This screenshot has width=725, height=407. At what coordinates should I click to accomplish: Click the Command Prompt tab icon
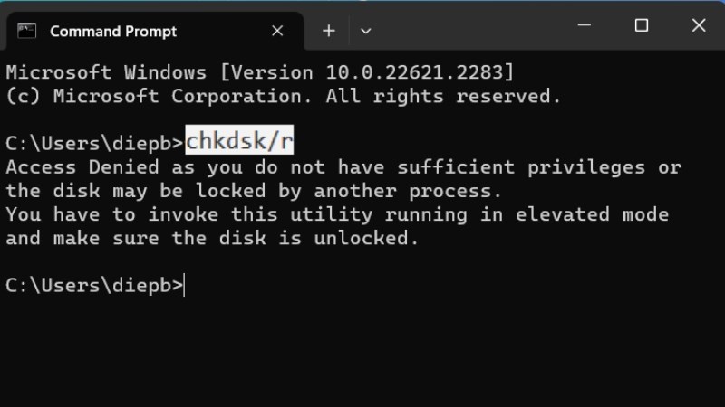(28, 31)
